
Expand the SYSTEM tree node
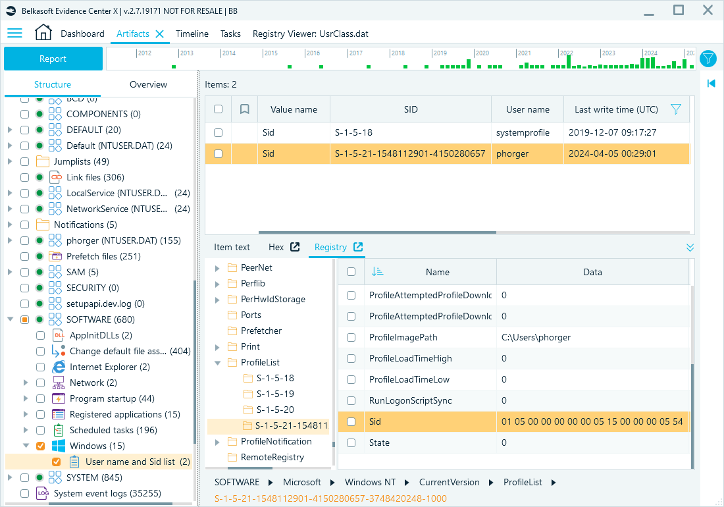pyautogui.click(x=10, y=477)
